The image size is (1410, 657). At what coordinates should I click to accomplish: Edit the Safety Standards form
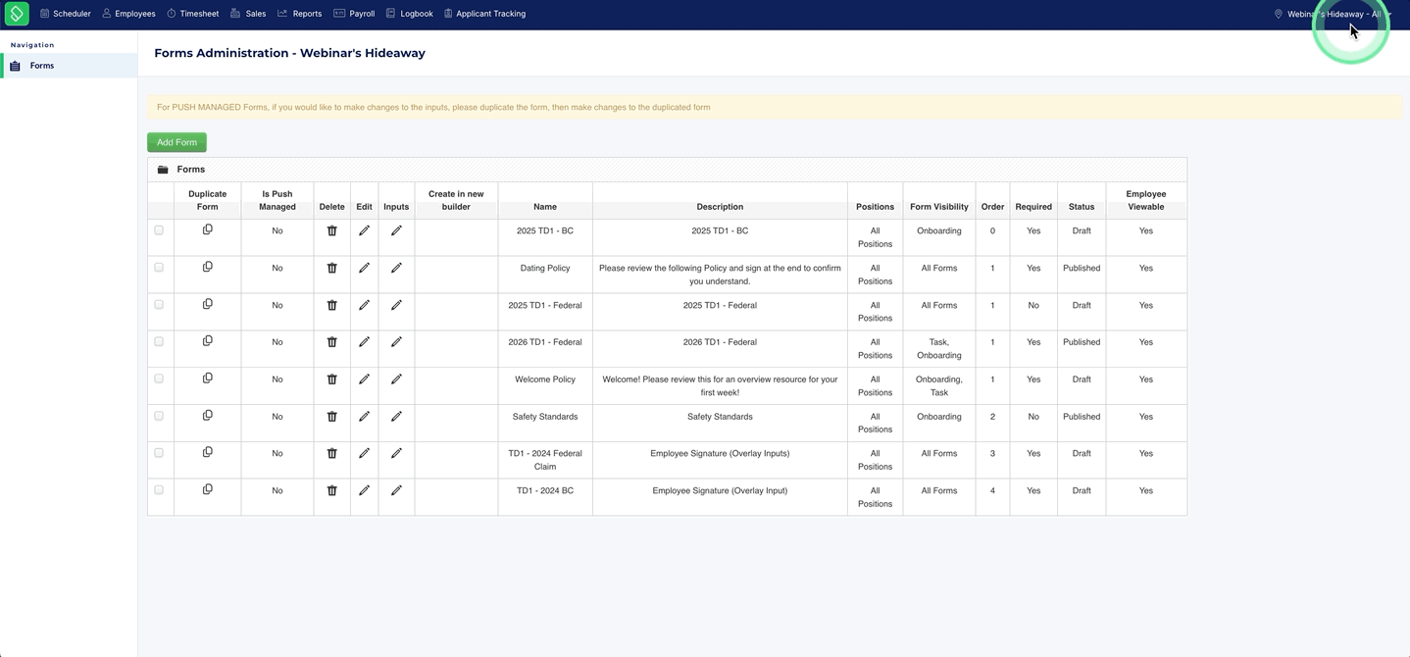coord(364,417)
